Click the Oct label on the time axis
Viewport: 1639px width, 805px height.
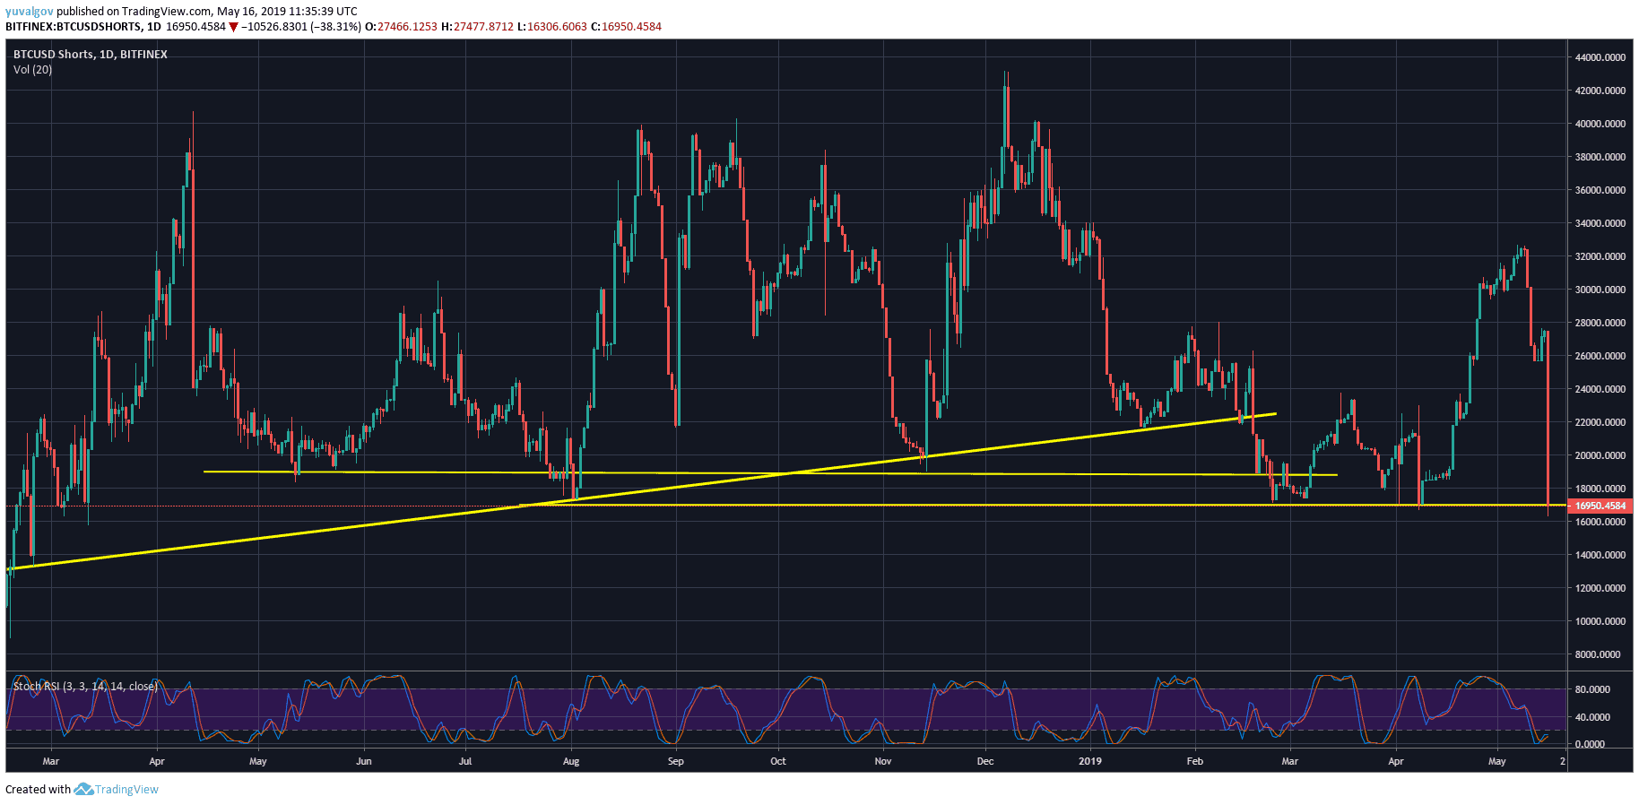pyautogui.click(x=778, y=761)
